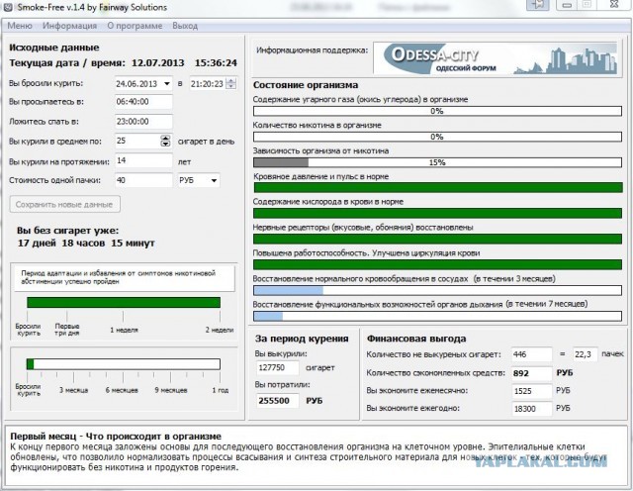Click the packs field showing 22,3
The width and height of the screenshot is (633, 491).
coord(585,354)
